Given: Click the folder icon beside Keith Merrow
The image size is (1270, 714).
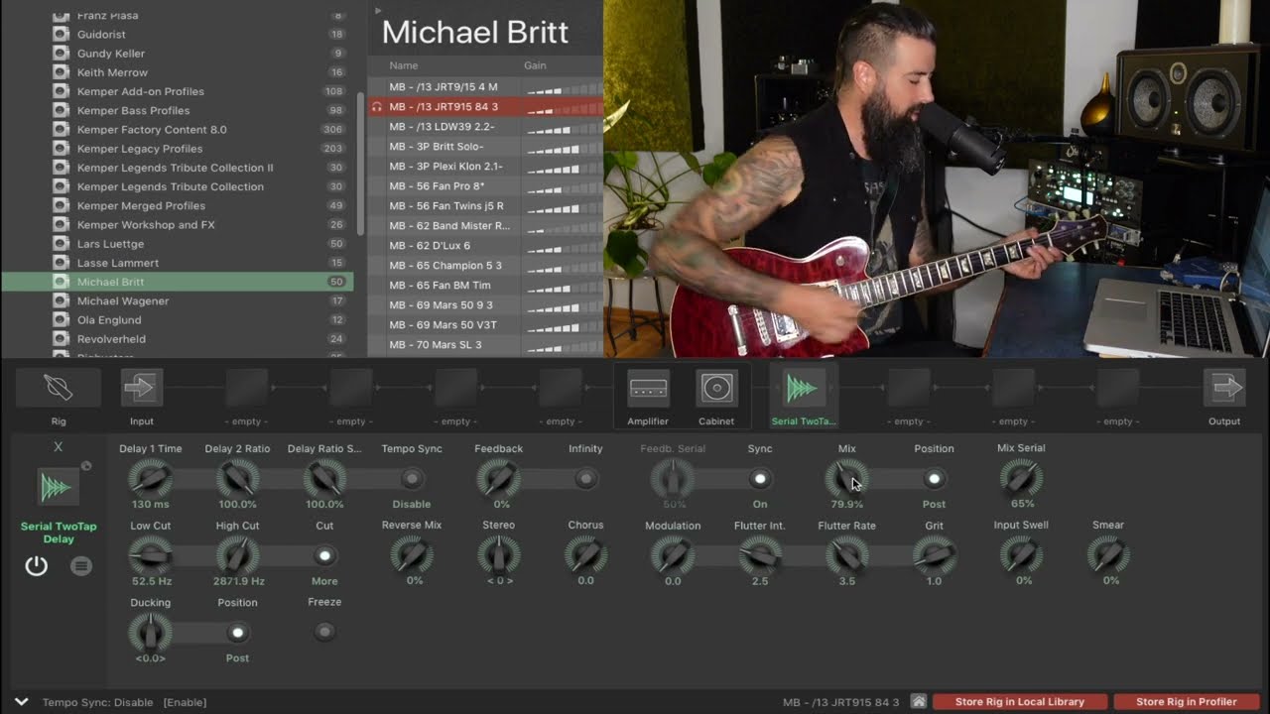Looking at the screenshot, I should coord(61,72).
